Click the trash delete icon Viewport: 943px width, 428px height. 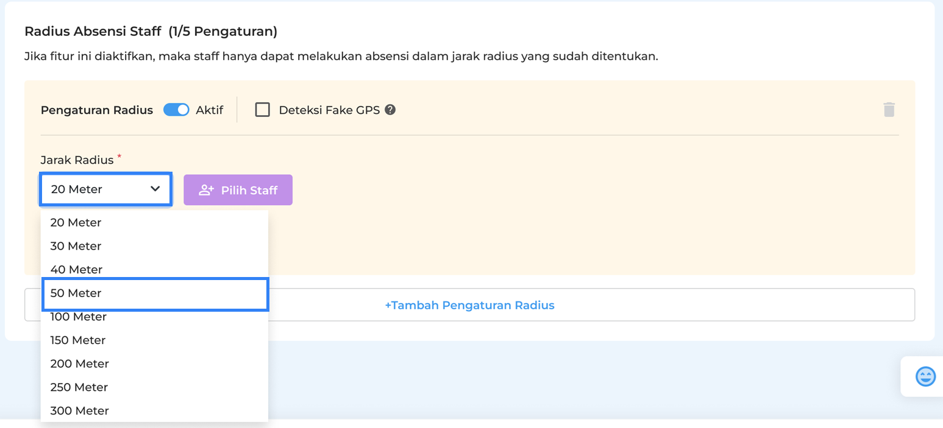point(889,110)
